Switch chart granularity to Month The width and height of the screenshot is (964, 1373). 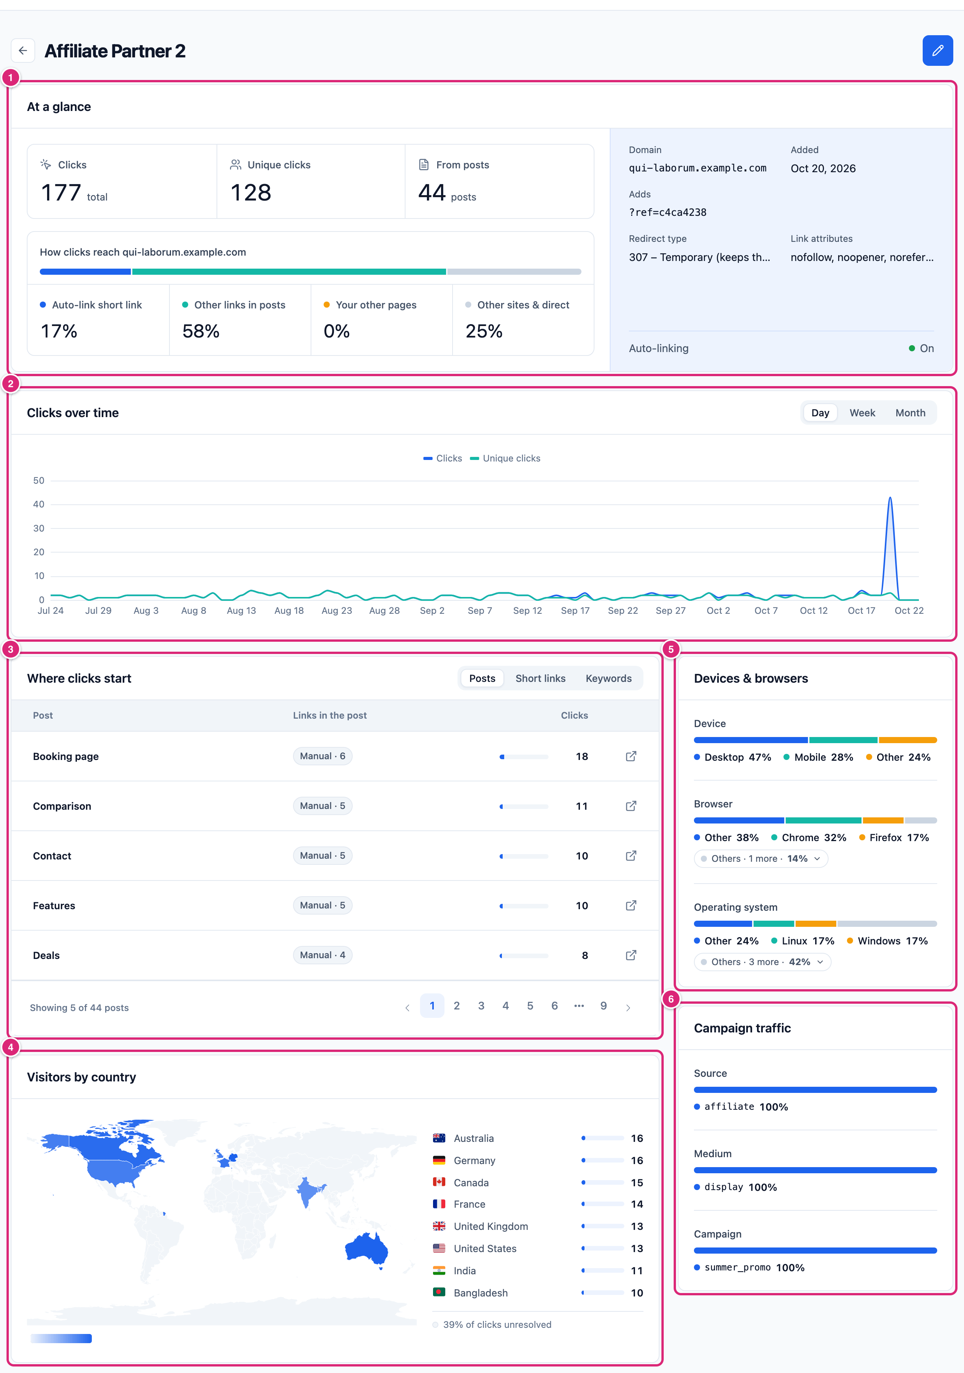(x=910, y=413)
